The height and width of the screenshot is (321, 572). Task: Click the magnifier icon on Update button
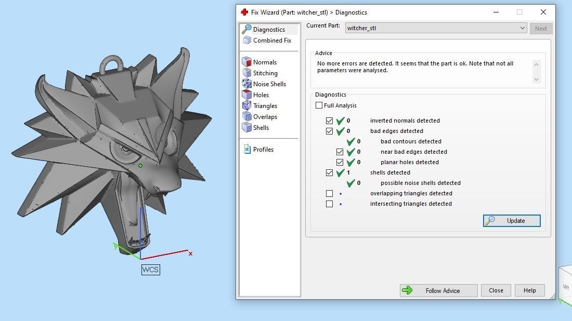tap(490, 220)
